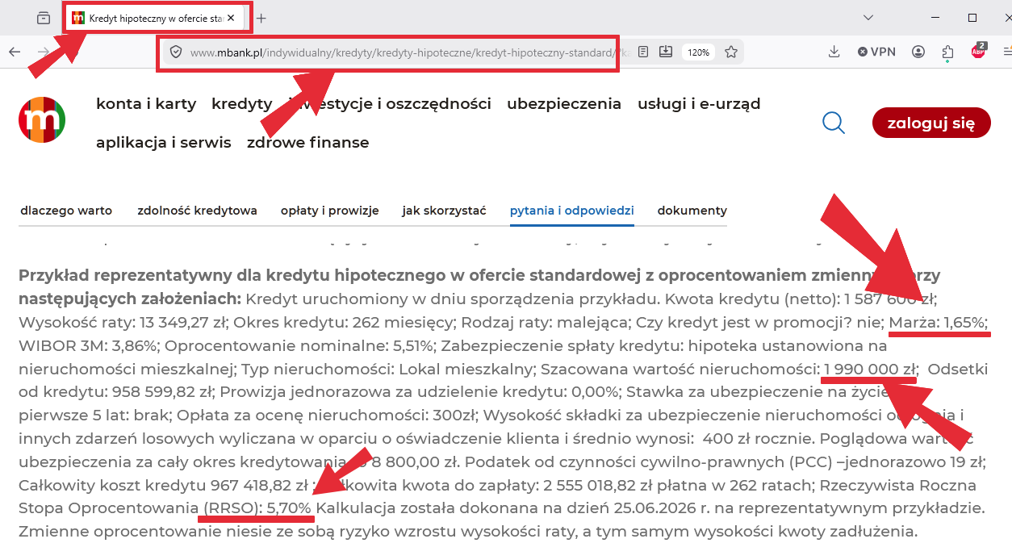Reset the 120% zoom level badge
The image size is (1012, 543).
click(x=698, y=52)
